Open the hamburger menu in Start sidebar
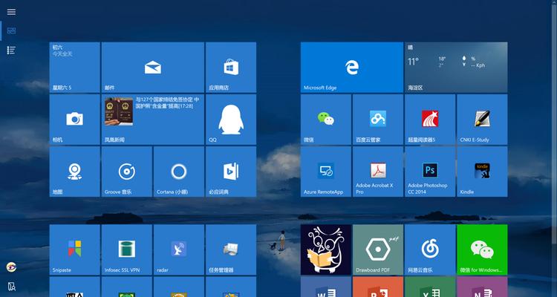Viewport: 557px width, 297px height. [11, 12]
